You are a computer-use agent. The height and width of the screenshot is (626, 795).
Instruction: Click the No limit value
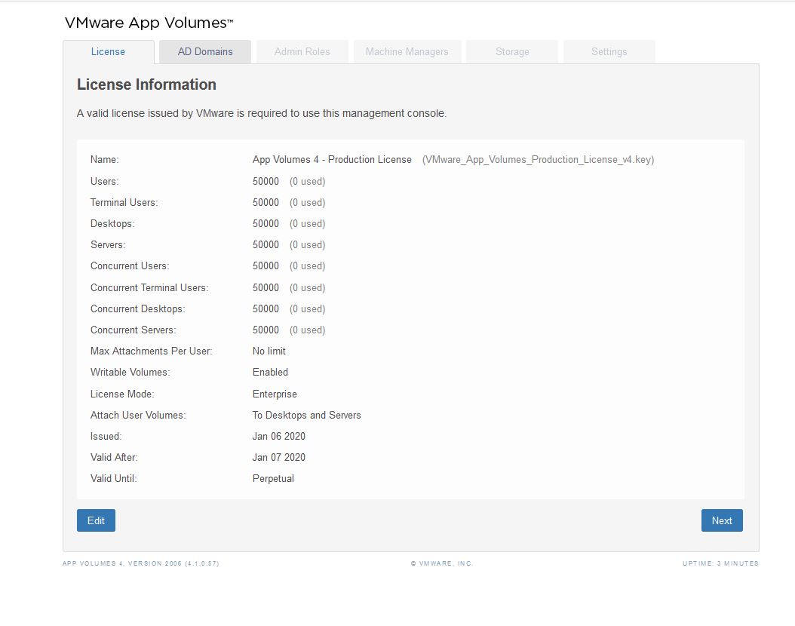point(269,351)
